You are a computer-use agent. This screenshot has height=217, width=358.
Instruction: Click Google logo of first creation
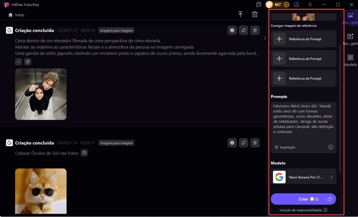click(9, 30)
